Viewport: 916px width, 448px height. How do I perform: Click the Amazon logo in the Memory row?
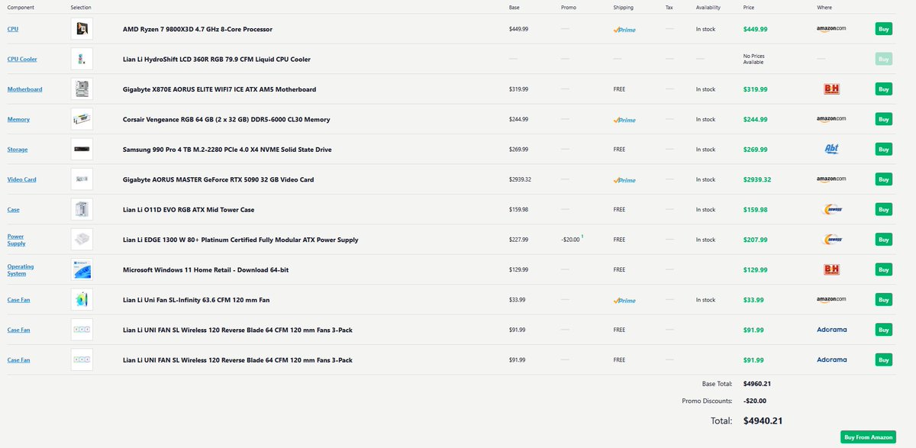coord(831,119)
